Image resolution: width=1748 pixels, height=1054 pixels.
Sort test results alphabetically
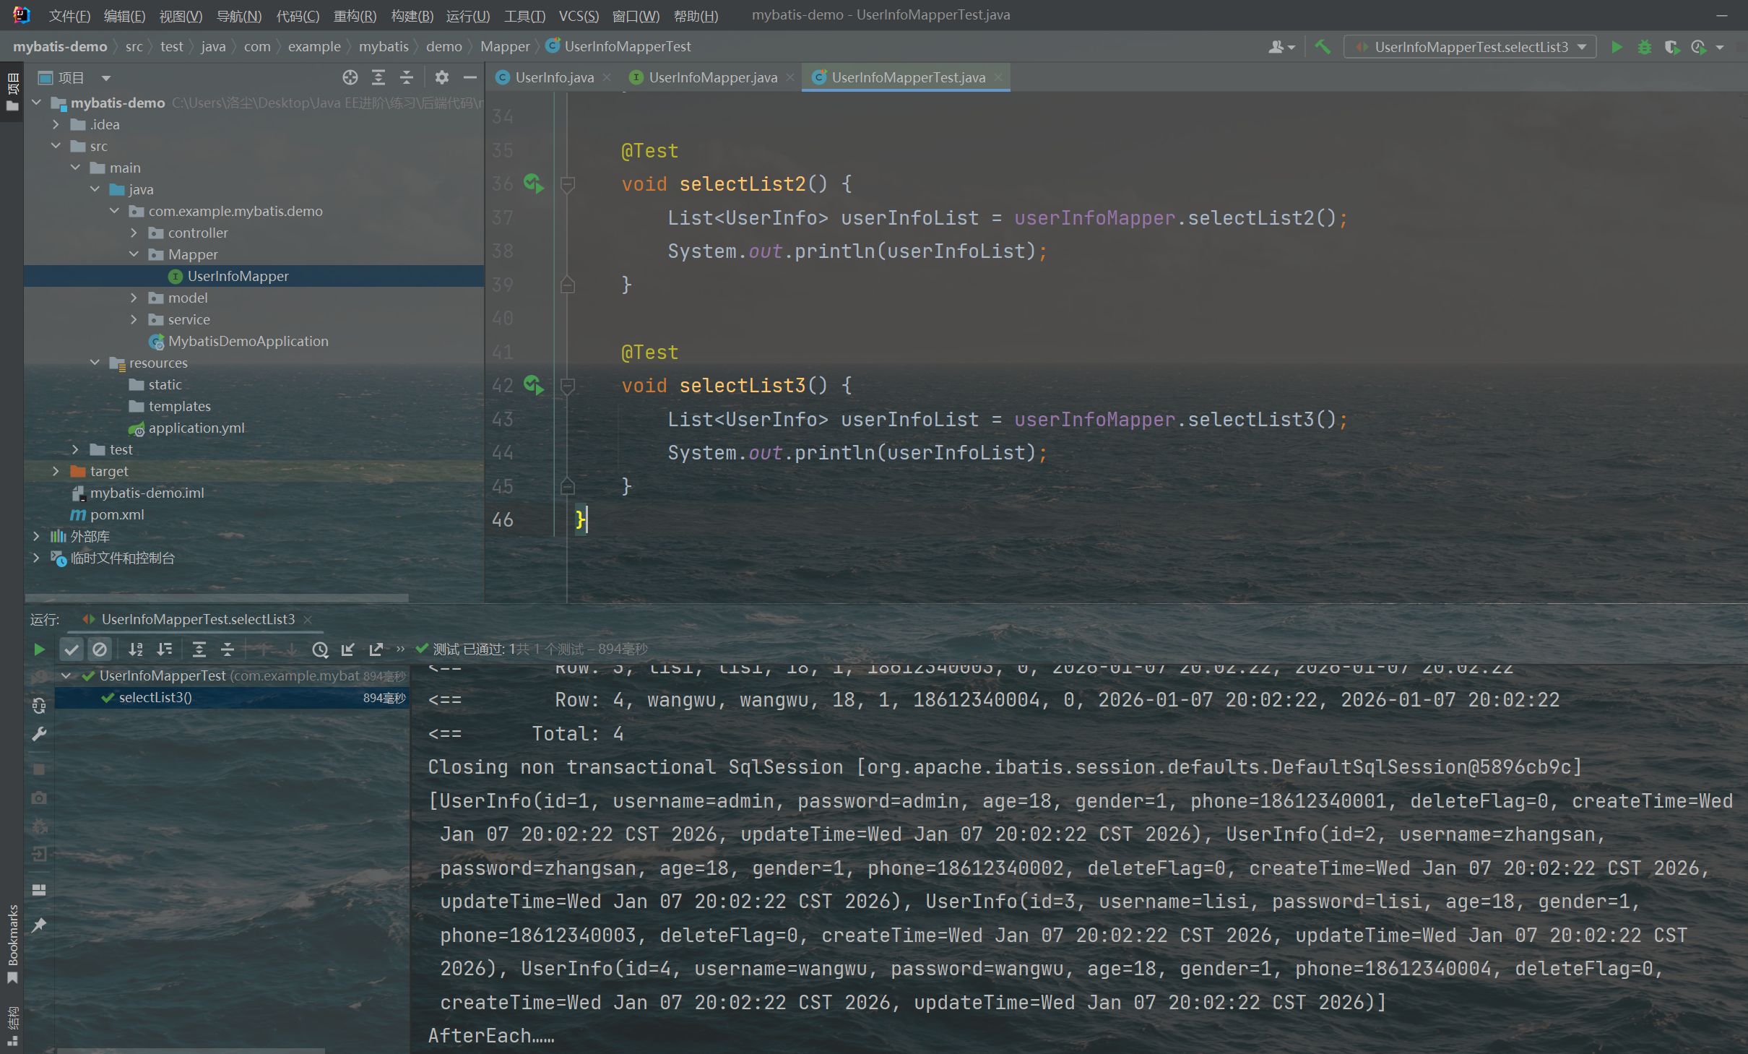tap(135, 649)
